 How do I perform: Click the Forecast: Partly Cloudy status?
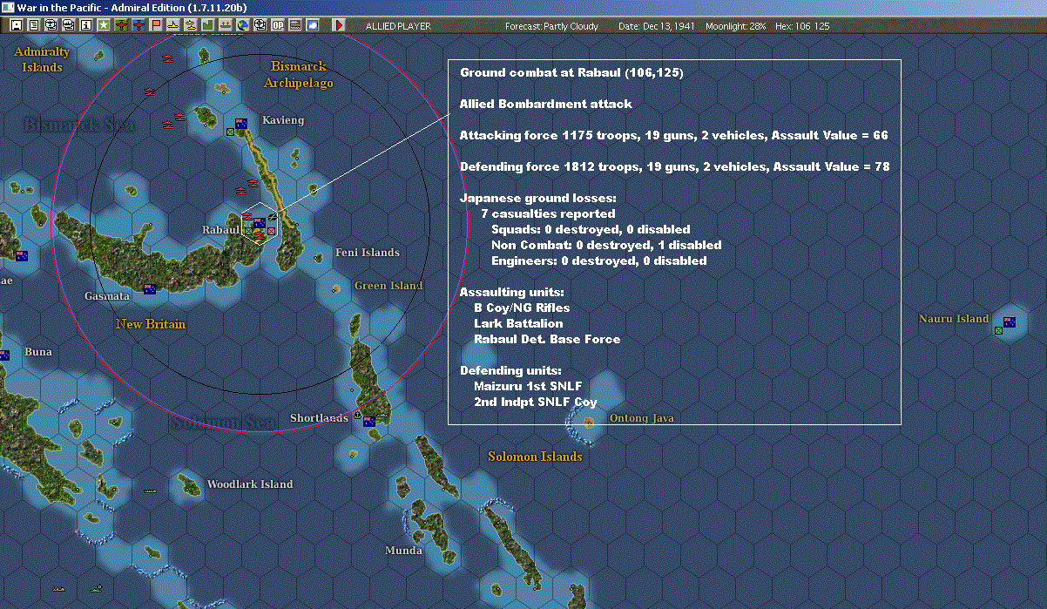click(552, 26)
